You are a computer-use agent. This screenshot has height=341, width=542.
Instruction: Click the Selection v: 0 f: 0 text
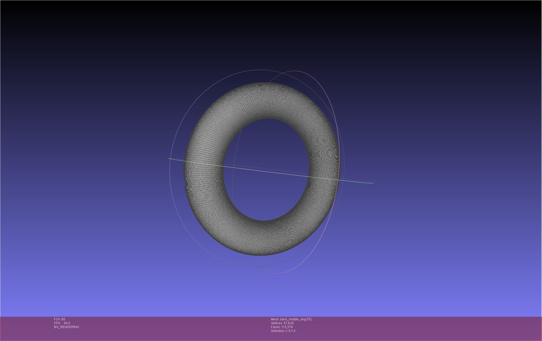(283, 331)
